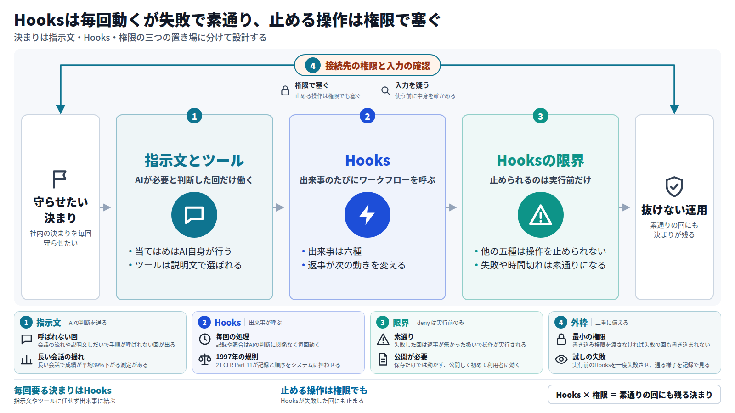Click the magnifier icon beside 入力を疑う
This screenshot has width=735, height=413.
coord(386,90)
